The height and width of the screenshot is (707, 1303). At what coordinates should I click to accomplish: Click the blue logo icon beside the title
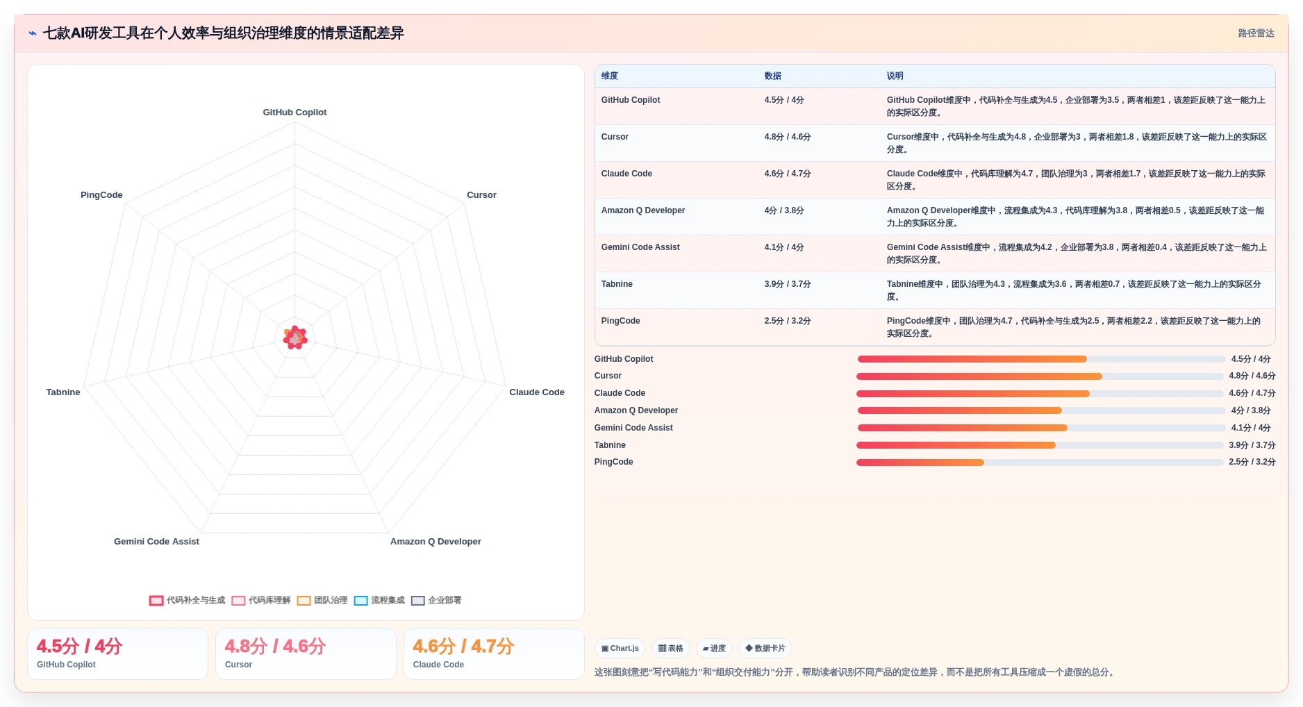point(33,33)
